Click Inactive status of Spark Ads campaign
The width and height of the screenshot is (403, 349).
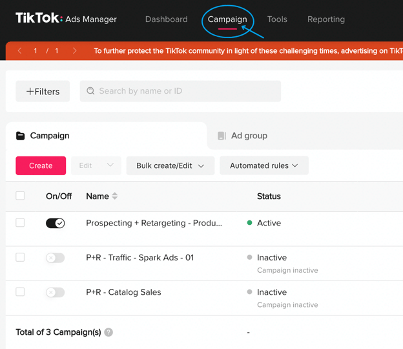(272, 257)
